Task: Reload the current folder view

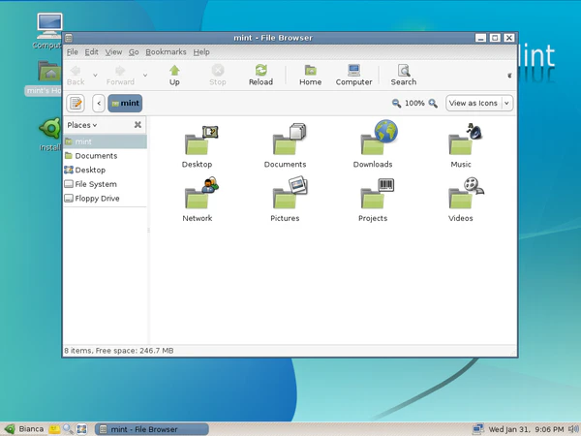Action: click(260, 71)
